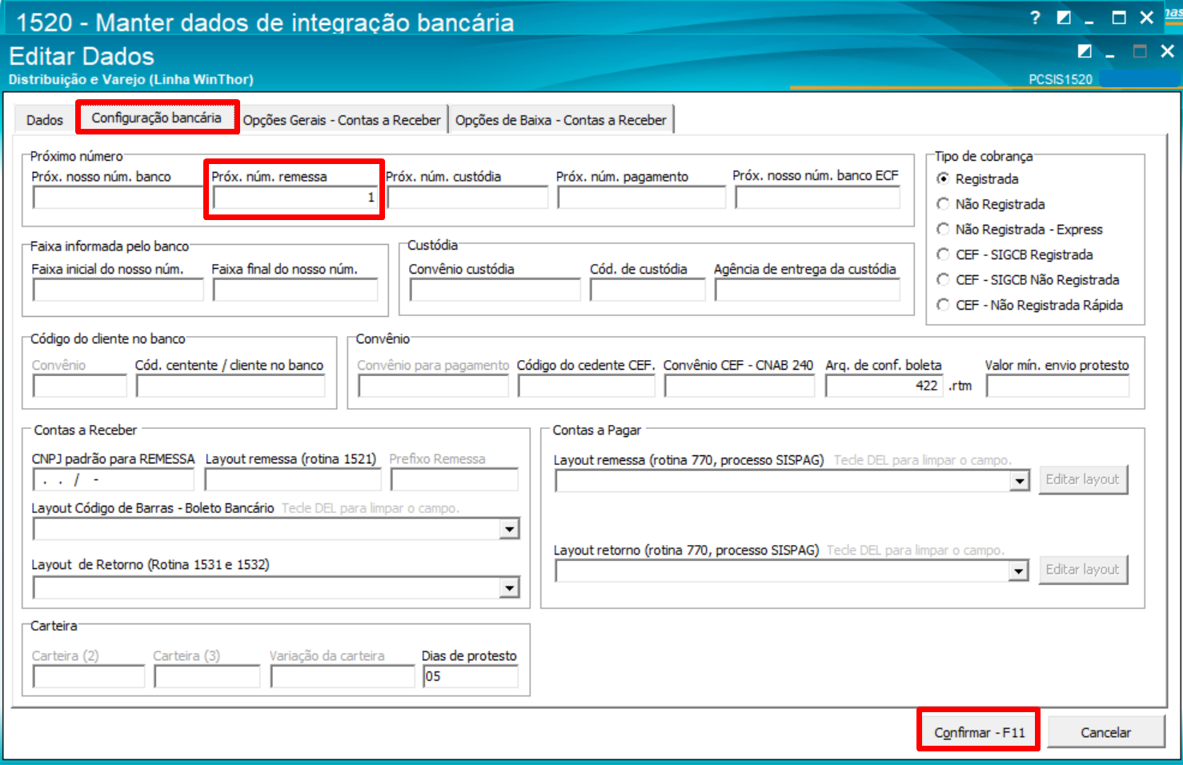This screenshot has height=765, width=1183.
Task: Focus Próx. nosso núm. banco field
Action: [x=118, y=198]
